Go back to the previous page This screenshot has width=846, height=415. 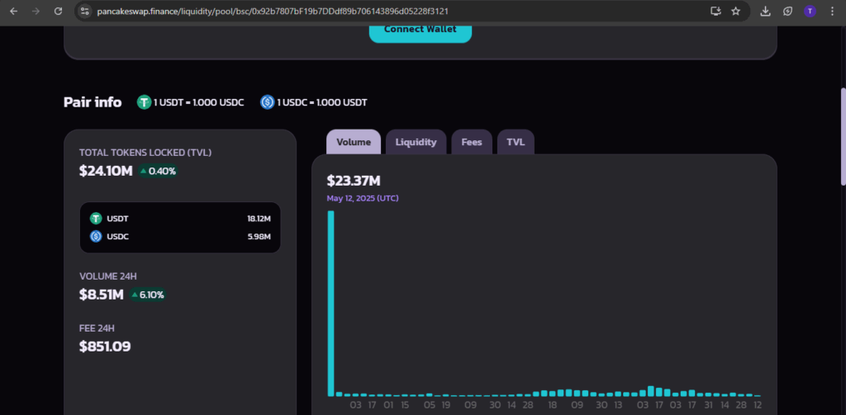coord(13,11)
